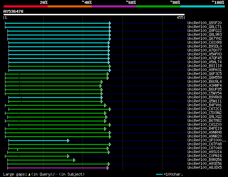Open the UniRef100_Q8L9R3 hit label
Screen dimensions: 228x177
(x=204, y=34)
